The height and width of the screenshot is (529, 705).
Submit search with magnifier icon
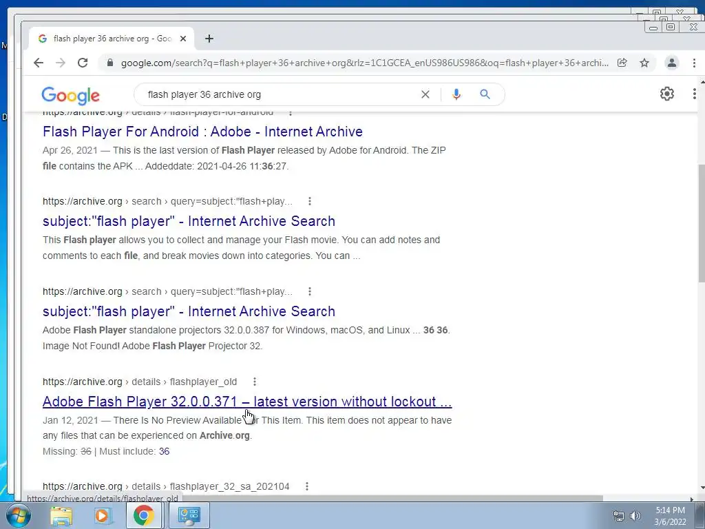[485, 94]
